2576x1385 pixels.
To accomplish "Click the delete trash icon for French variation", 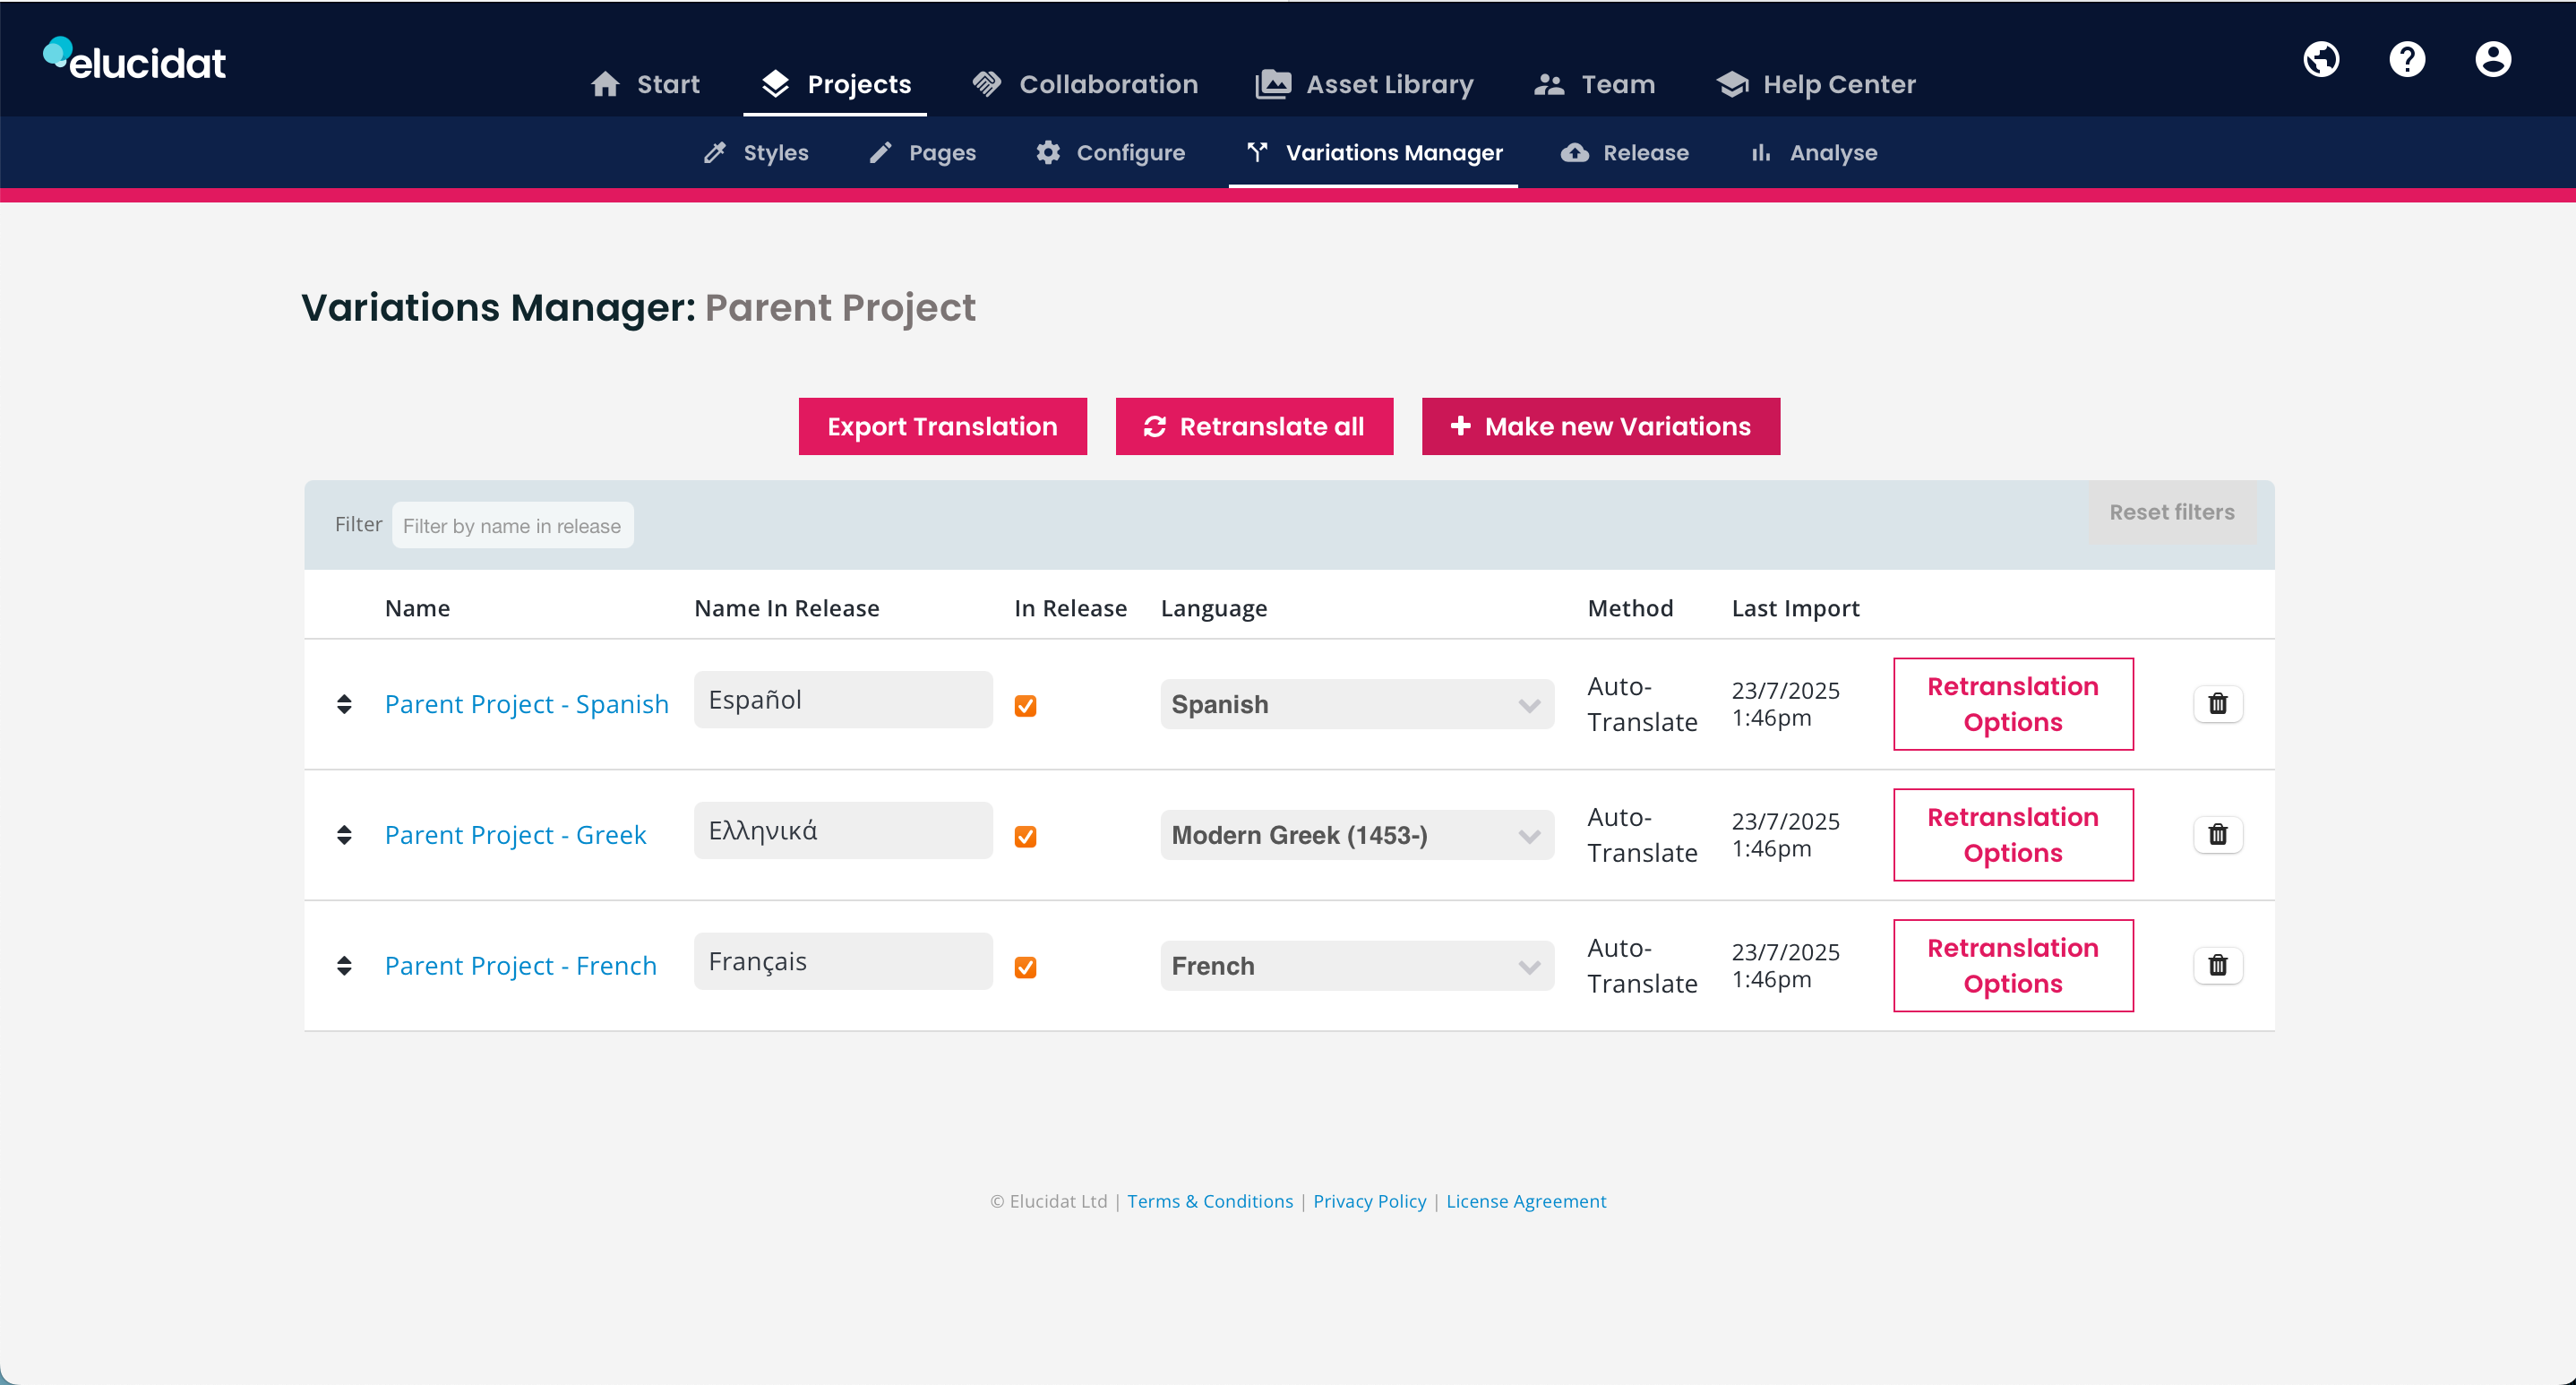I will (x=2218, y=965).
